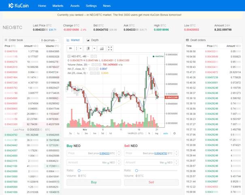Click the Sell ratio slider handle
245x195 pixels.
[136, 170]
